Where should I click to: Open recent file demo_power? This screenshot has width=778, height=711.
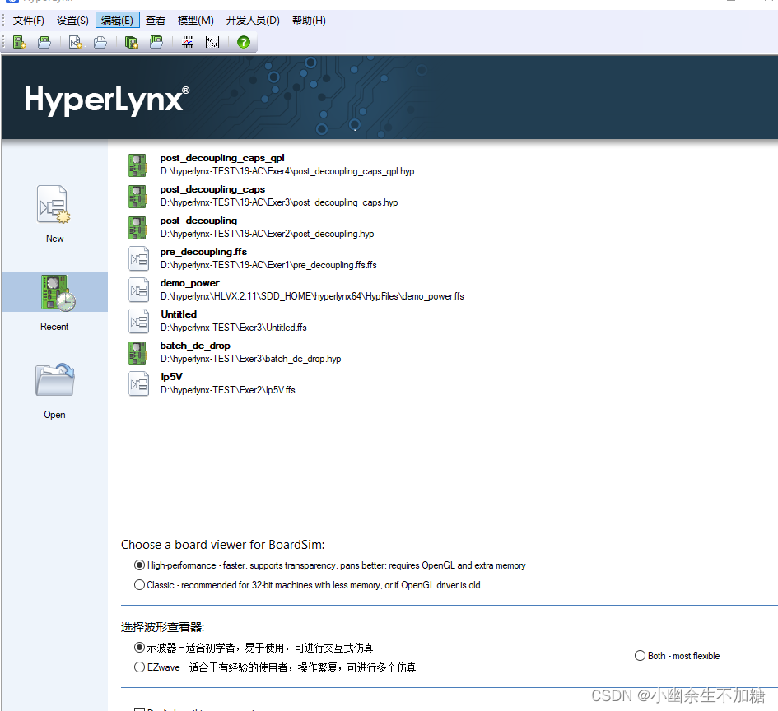pyautogui.click(x=189, y=283)
